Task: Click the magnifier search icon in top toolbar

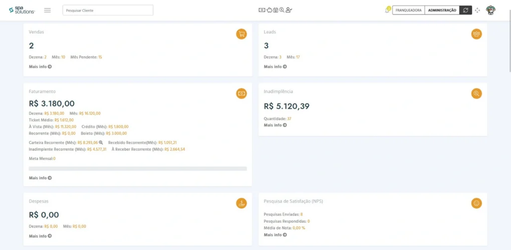Action: [x=281, y=10]
